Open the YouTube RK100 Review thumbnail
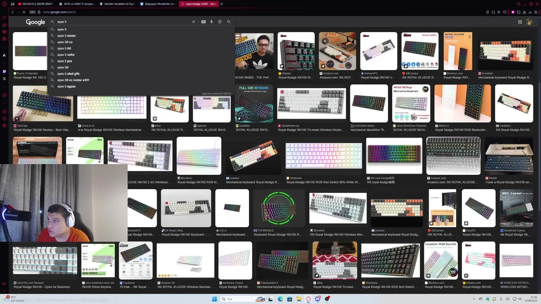Image resolution: width=541 pixels, height=304 pixels. 43,103
